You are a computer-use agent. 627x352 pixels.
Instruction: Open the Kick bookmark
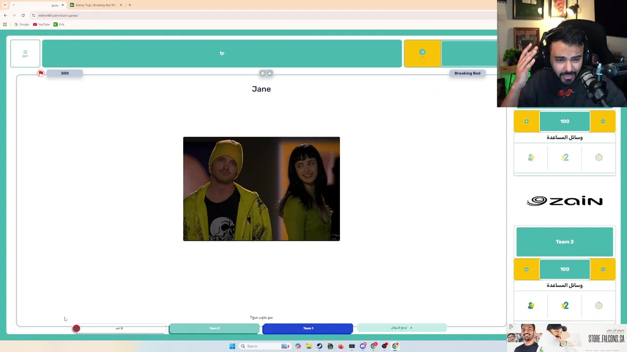pos(59,24)
